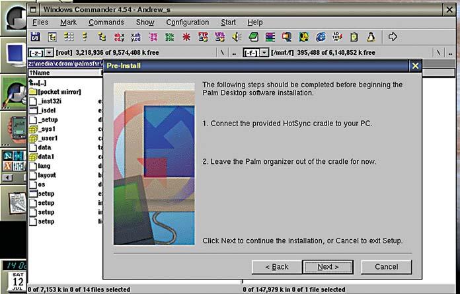Click the tree view toolbar icon beside the floppy

52,37
